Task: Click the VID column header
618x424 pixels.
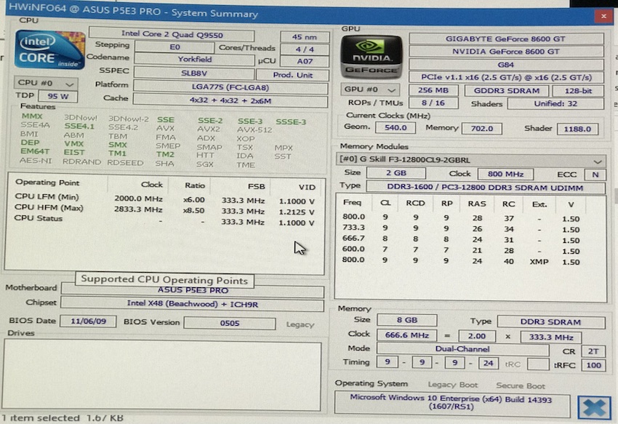Action: [x=307, y=187]
